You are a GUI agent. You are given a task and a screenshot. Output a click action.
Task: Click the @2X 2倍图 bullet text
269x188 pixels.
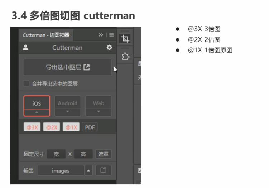pyautogui.click(x=204, y=40)
